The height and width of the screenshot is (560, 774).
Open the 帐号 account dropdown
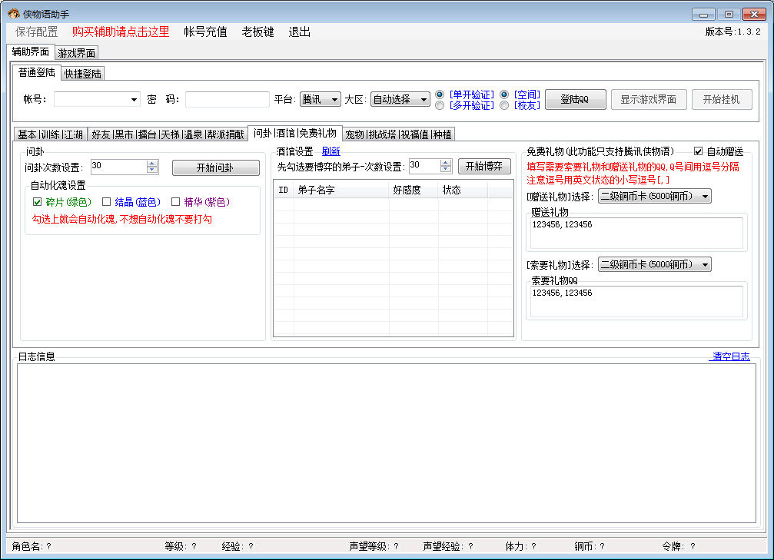(135, 99)
